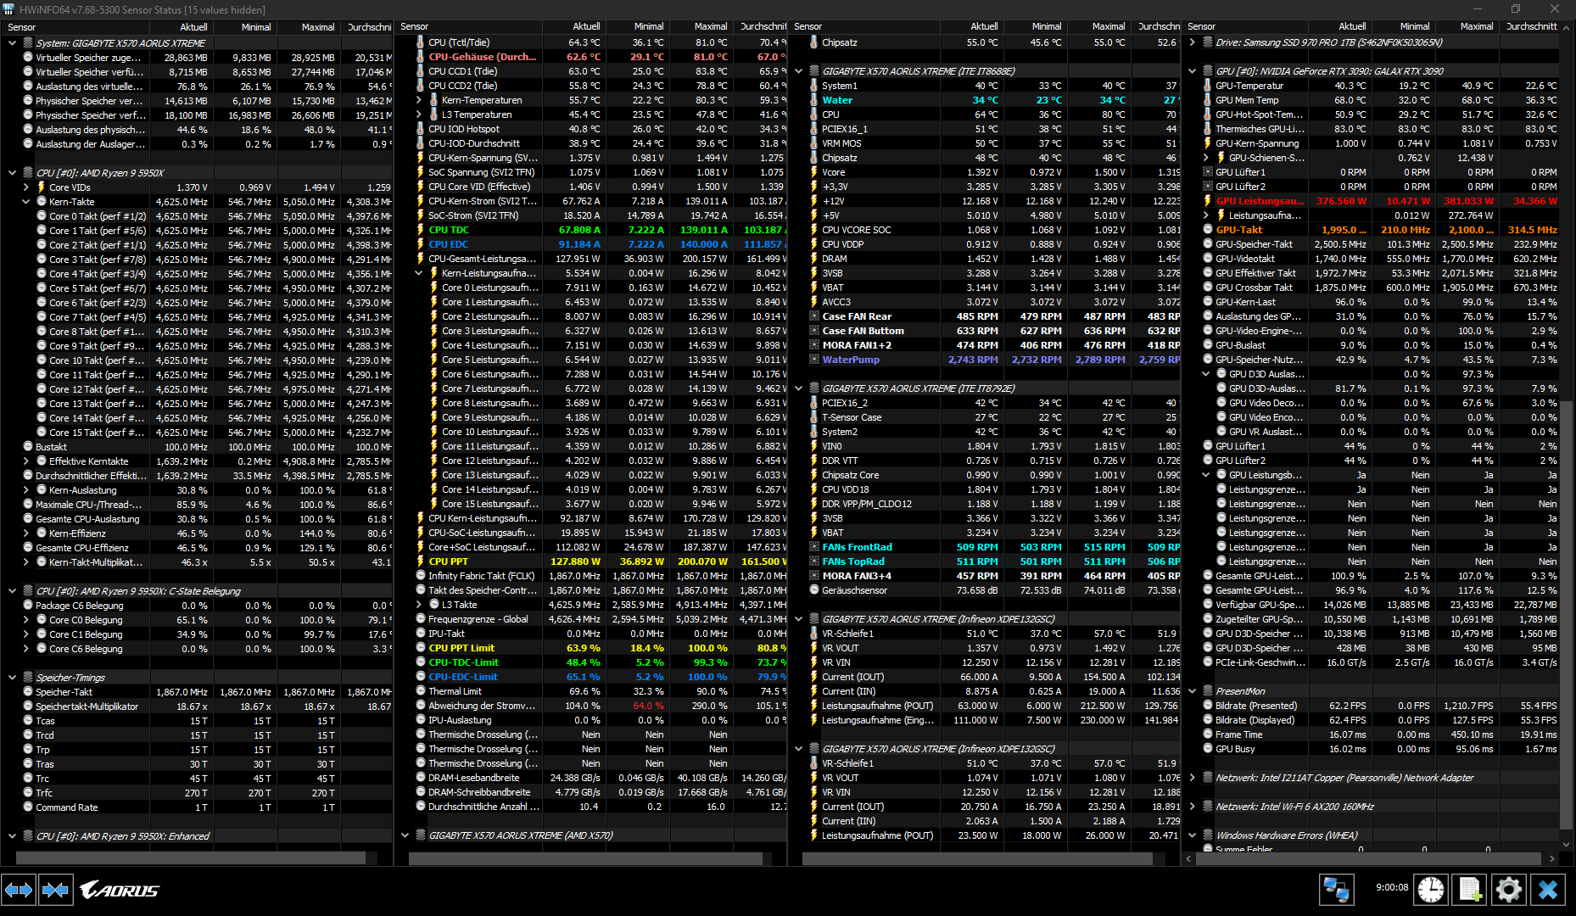Image resolution: width=1576 pixels, height=916 pixels.
Task: Click the thermometer icon beside Water
Action: coord(813,100)
